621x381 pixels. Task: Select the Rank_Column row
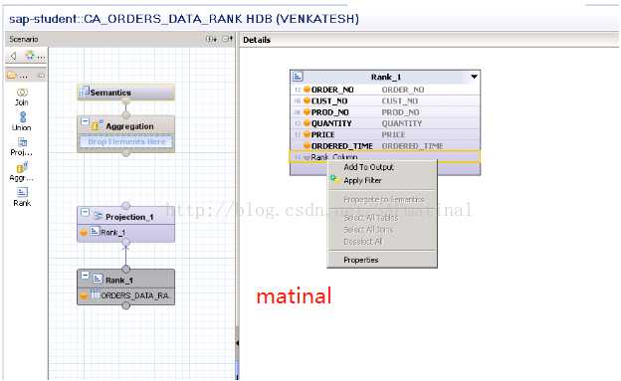(x=384, y=157)
